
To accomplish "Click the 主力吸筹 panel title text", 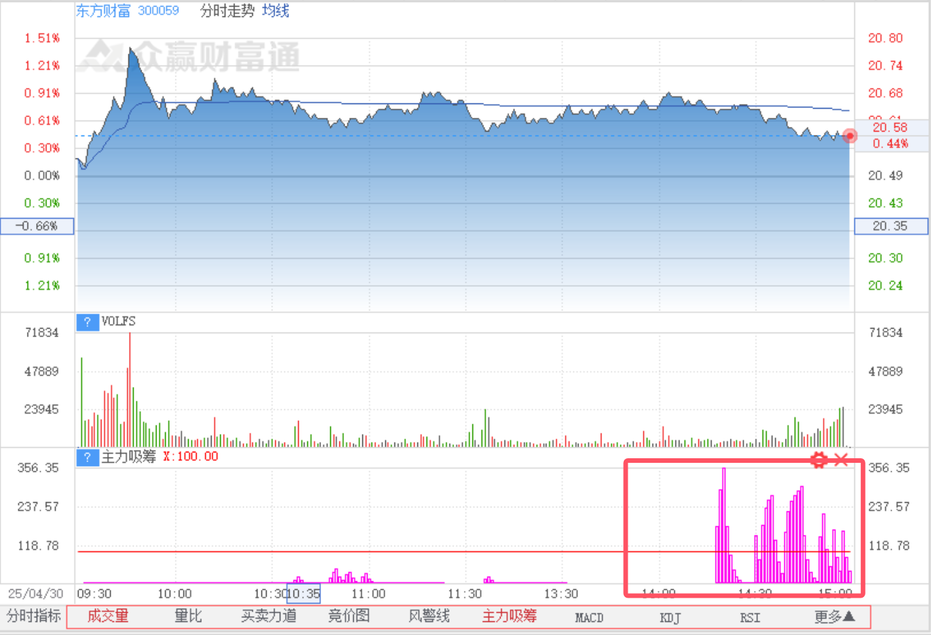I will [128, 456].
